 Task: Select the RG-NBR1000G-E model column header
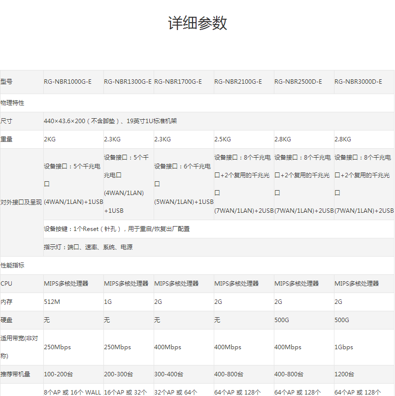click(x=67, y=82)
